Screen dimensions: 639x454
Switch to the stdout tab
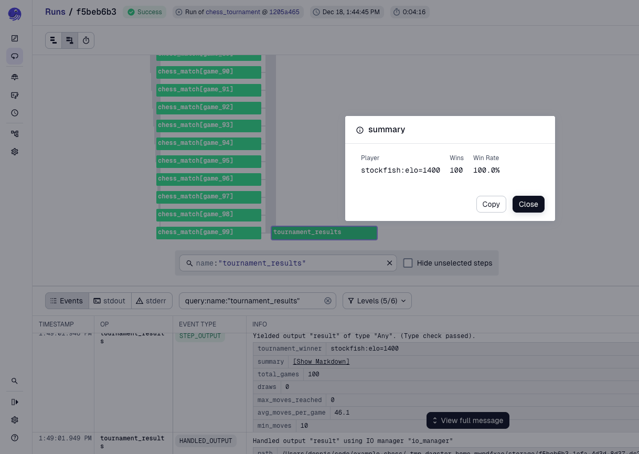point(110,301)
